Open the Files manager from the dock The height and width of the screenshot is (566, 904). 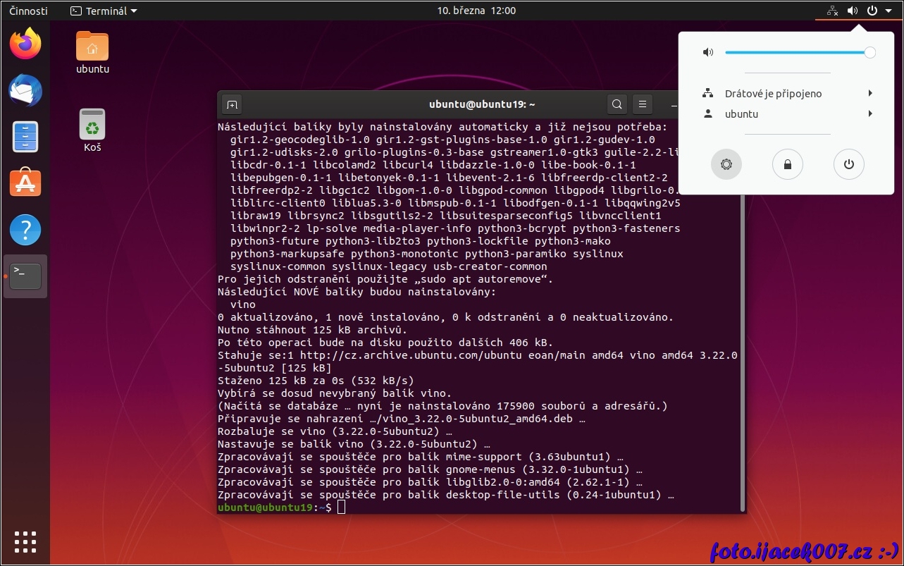point(25,137)
